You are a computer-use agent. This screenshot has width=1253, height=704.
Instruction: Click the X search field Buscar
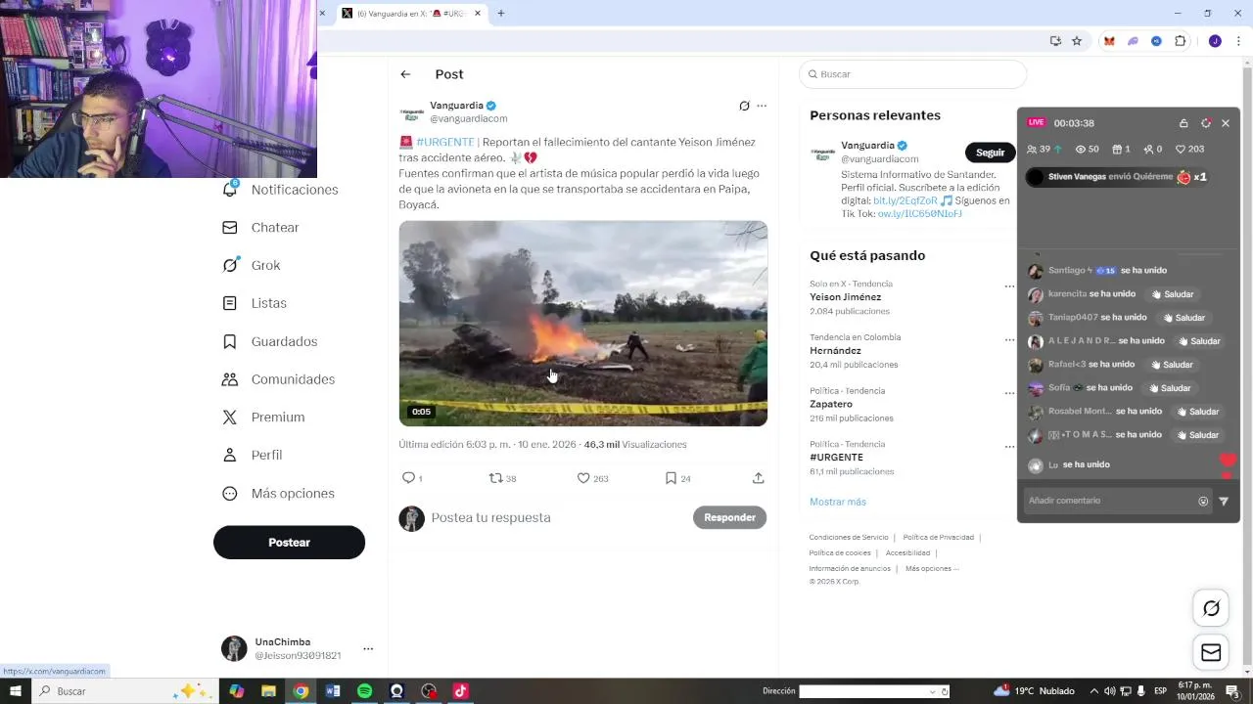pos(912,74)
